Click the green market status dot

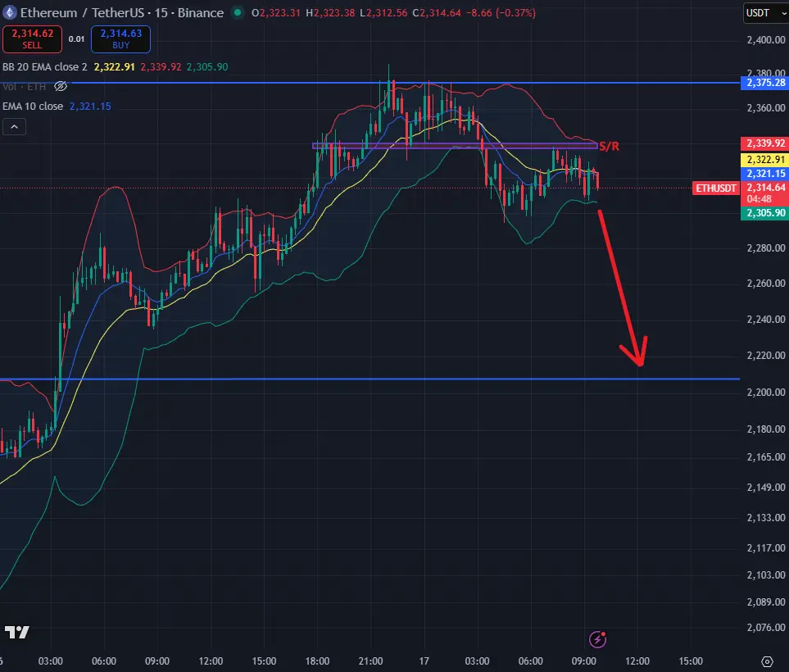238,13
